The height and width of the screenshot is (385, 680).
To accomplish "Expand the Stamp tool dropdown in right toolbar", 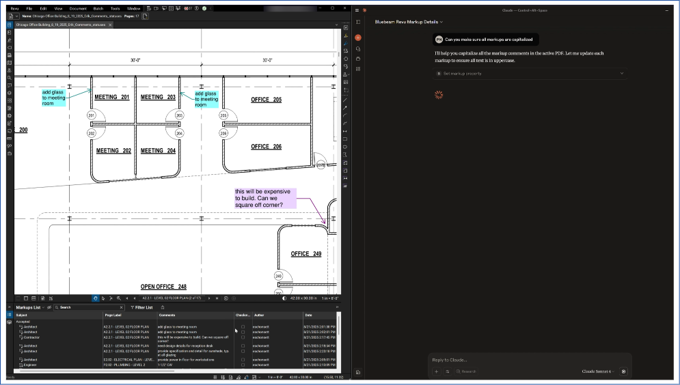I will (x=349, y=74).
